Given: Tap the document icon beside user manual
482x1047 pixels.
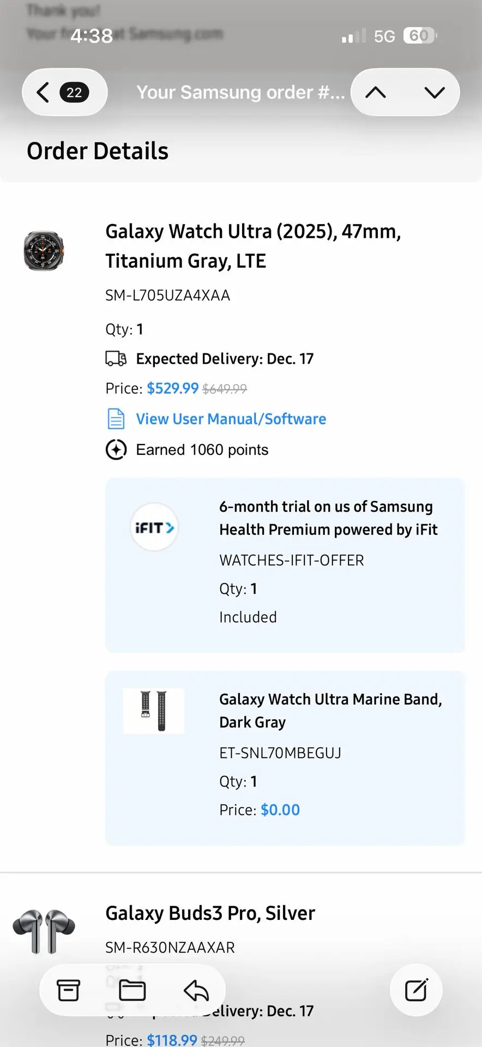Looking at the screenshot, I should point(116,419).
